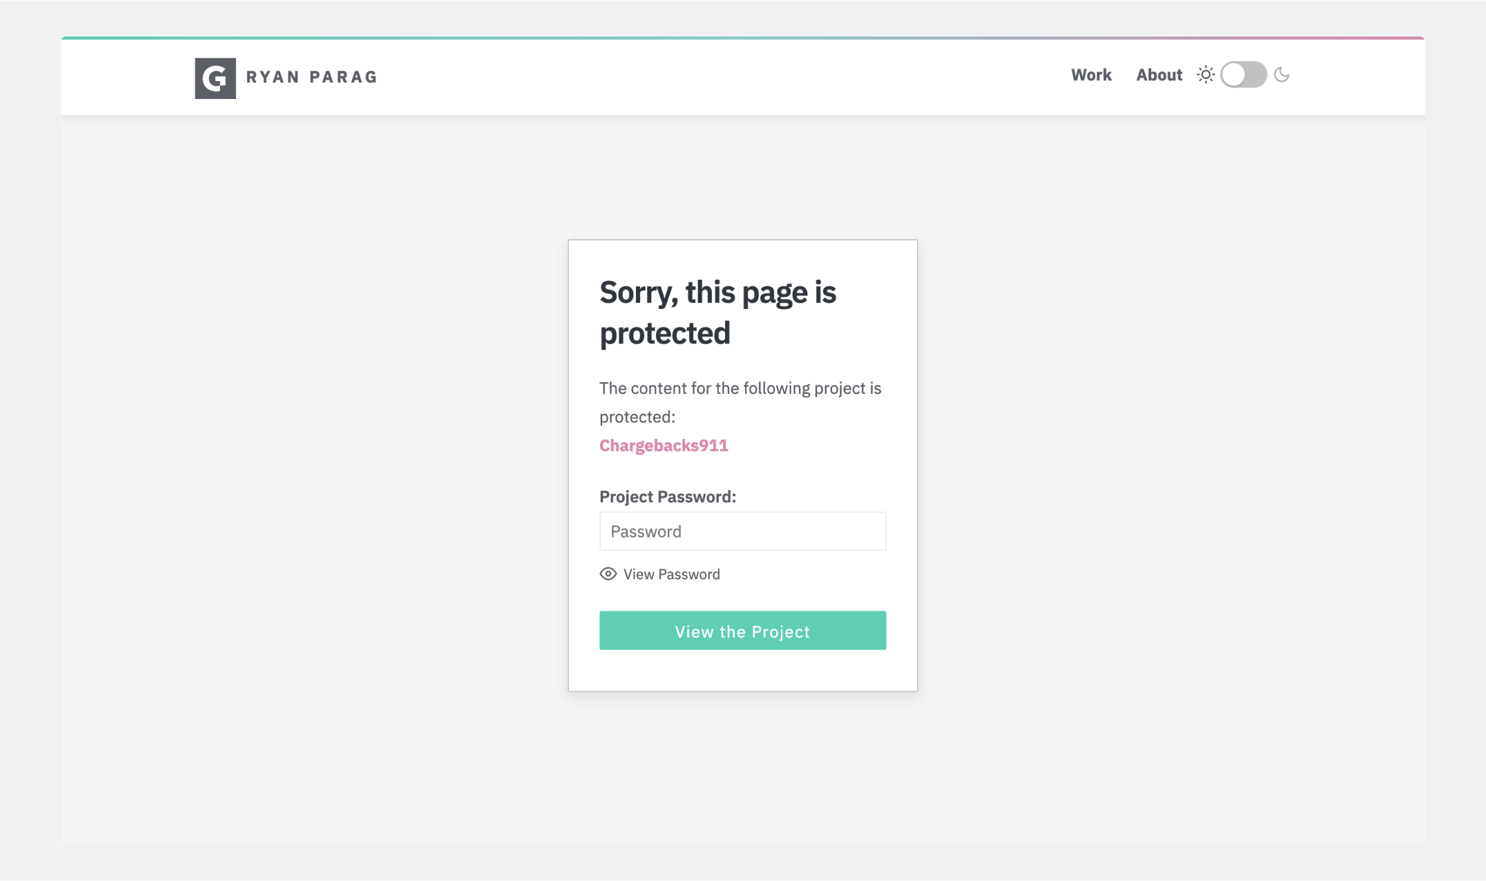Click the Project Password label

point(667,496)
